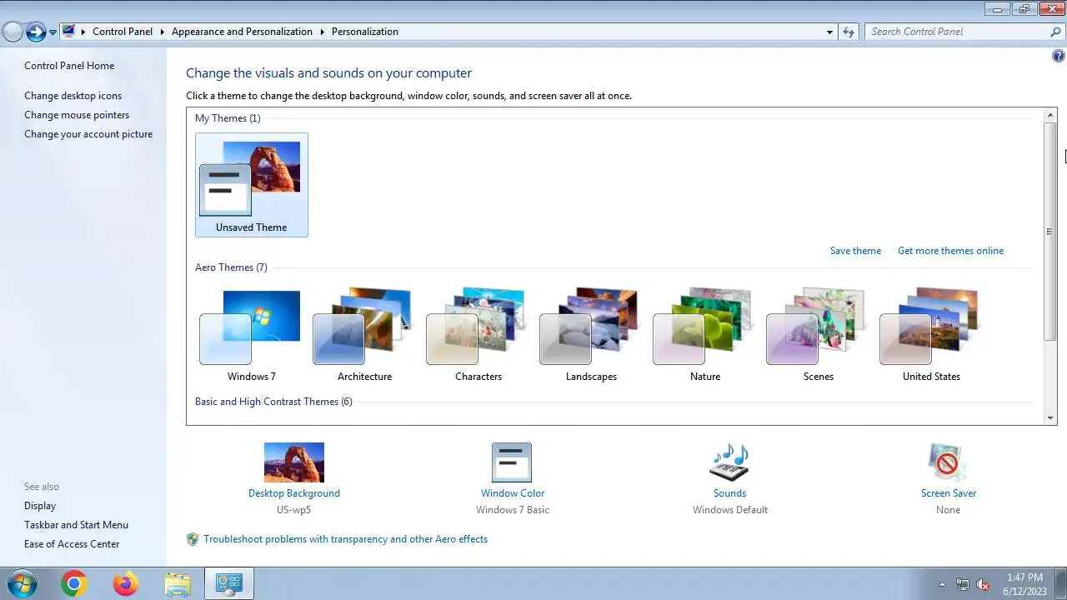Viewport: 1067px width, 600px height.
Task: Expand arrow after Appearance and Personalization
Action: point(322,32)
